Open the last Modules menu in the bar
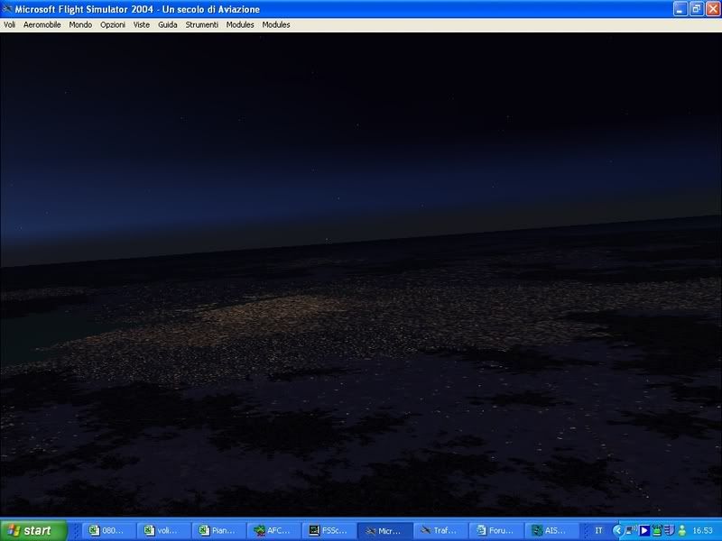722x541 pixels. (x=276, y=25)
